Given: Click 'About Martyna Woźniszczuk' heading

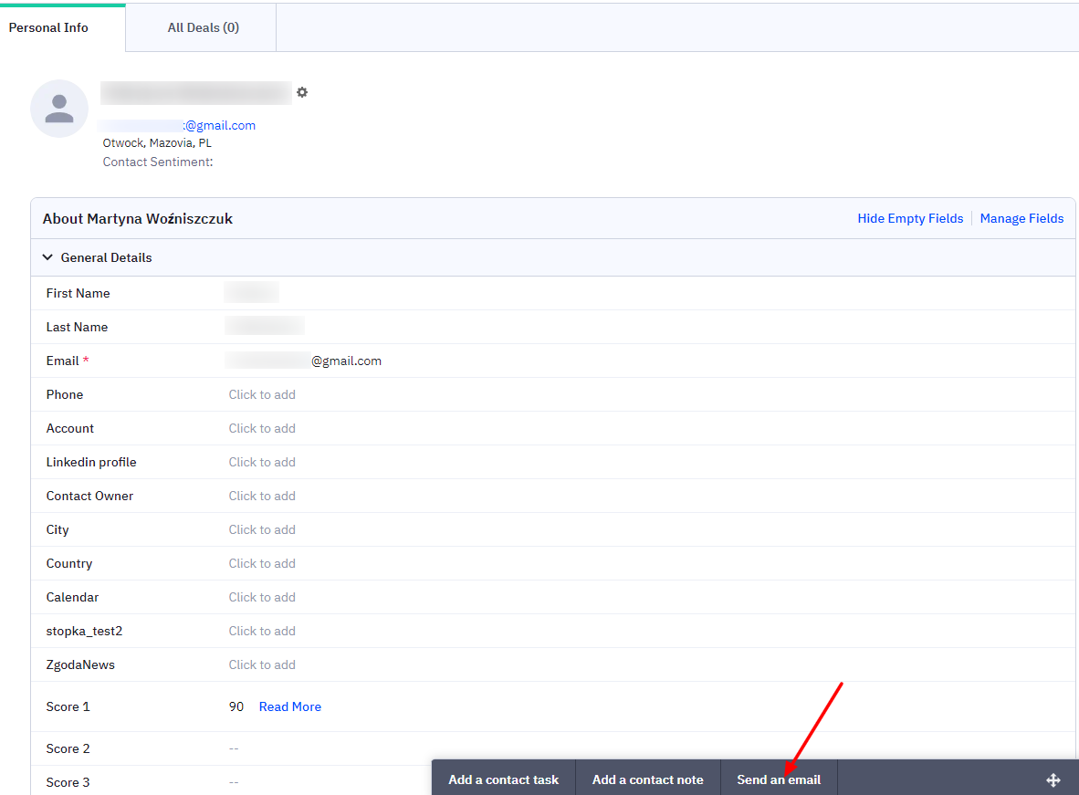Looking at the screenshot, I should [x=138, y=219].
